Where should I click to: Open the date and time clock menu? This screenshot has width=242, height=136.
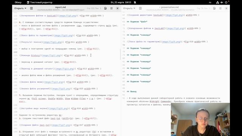point(121,2)
